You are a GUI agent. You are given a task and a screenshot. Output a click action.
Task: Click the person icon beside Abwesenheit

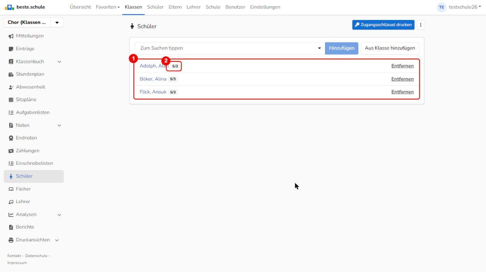click(10, 87)
